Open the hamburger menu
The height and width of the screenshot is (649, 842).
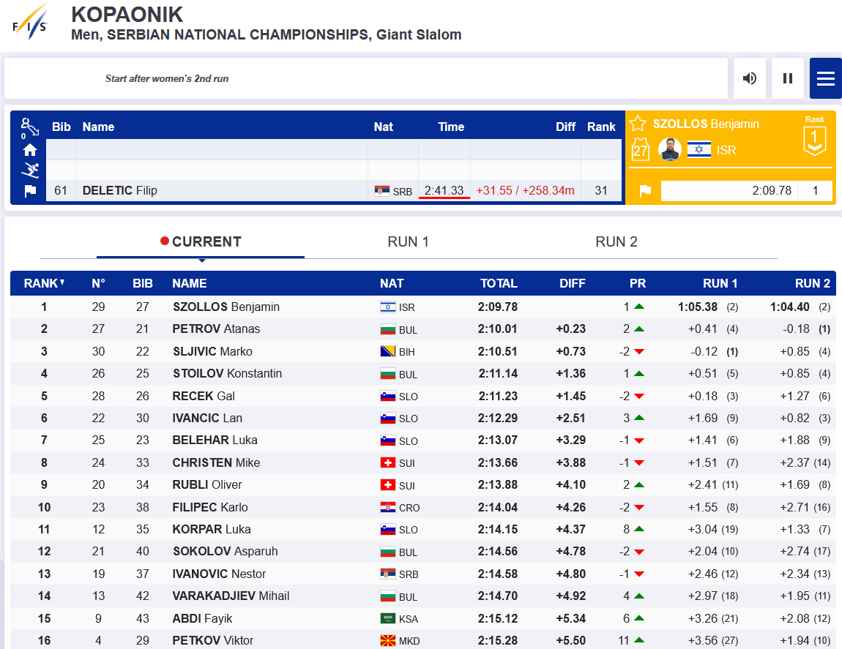pos(825,78)
